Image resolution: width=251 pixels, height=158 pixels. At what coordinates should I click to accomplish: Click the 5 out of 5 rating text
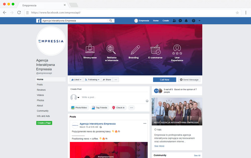[168, 90]
